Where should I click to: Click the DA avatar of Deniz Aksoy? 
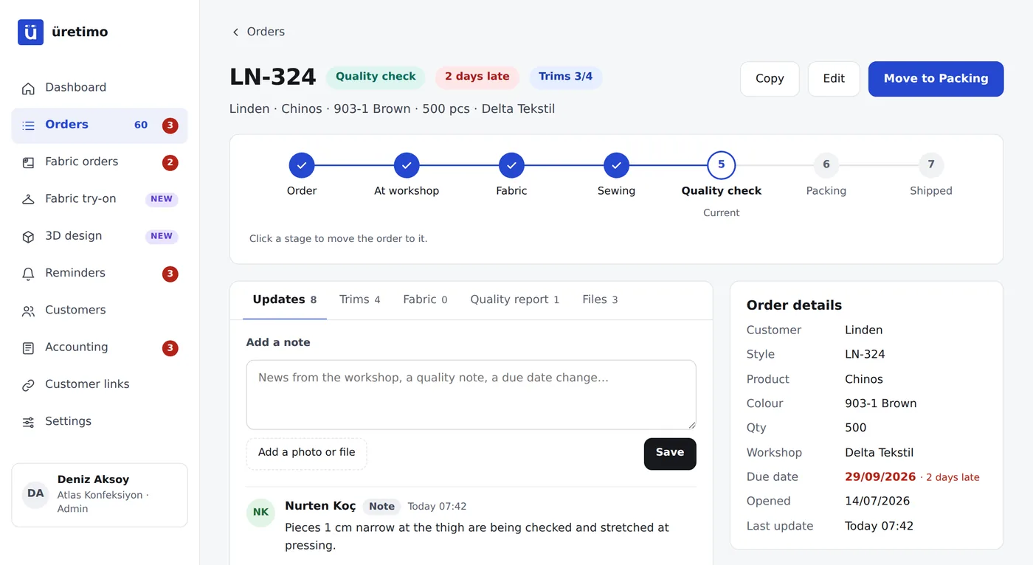(35, 493)
